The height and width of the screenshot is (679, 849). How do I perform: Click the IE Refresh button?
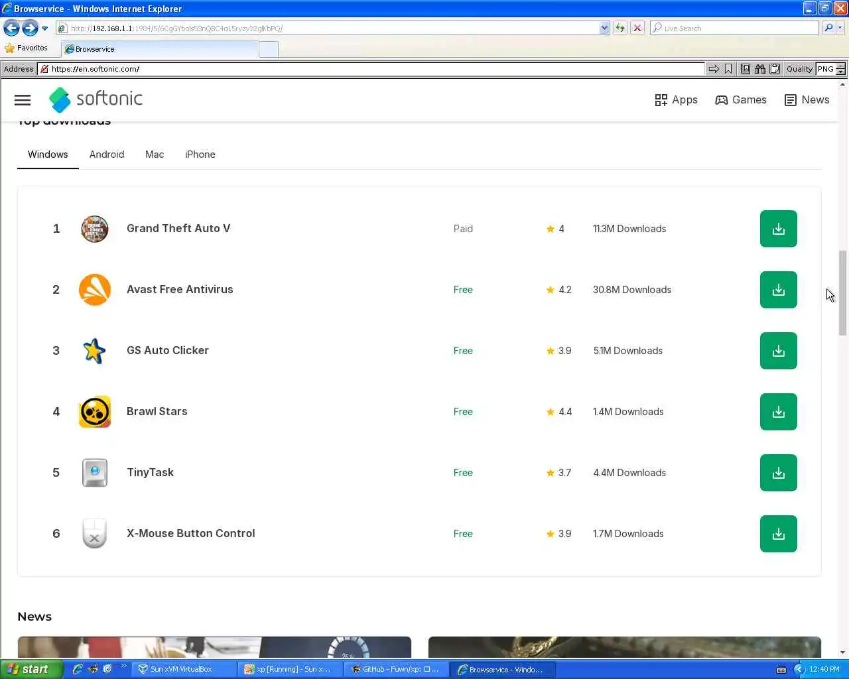620,28
